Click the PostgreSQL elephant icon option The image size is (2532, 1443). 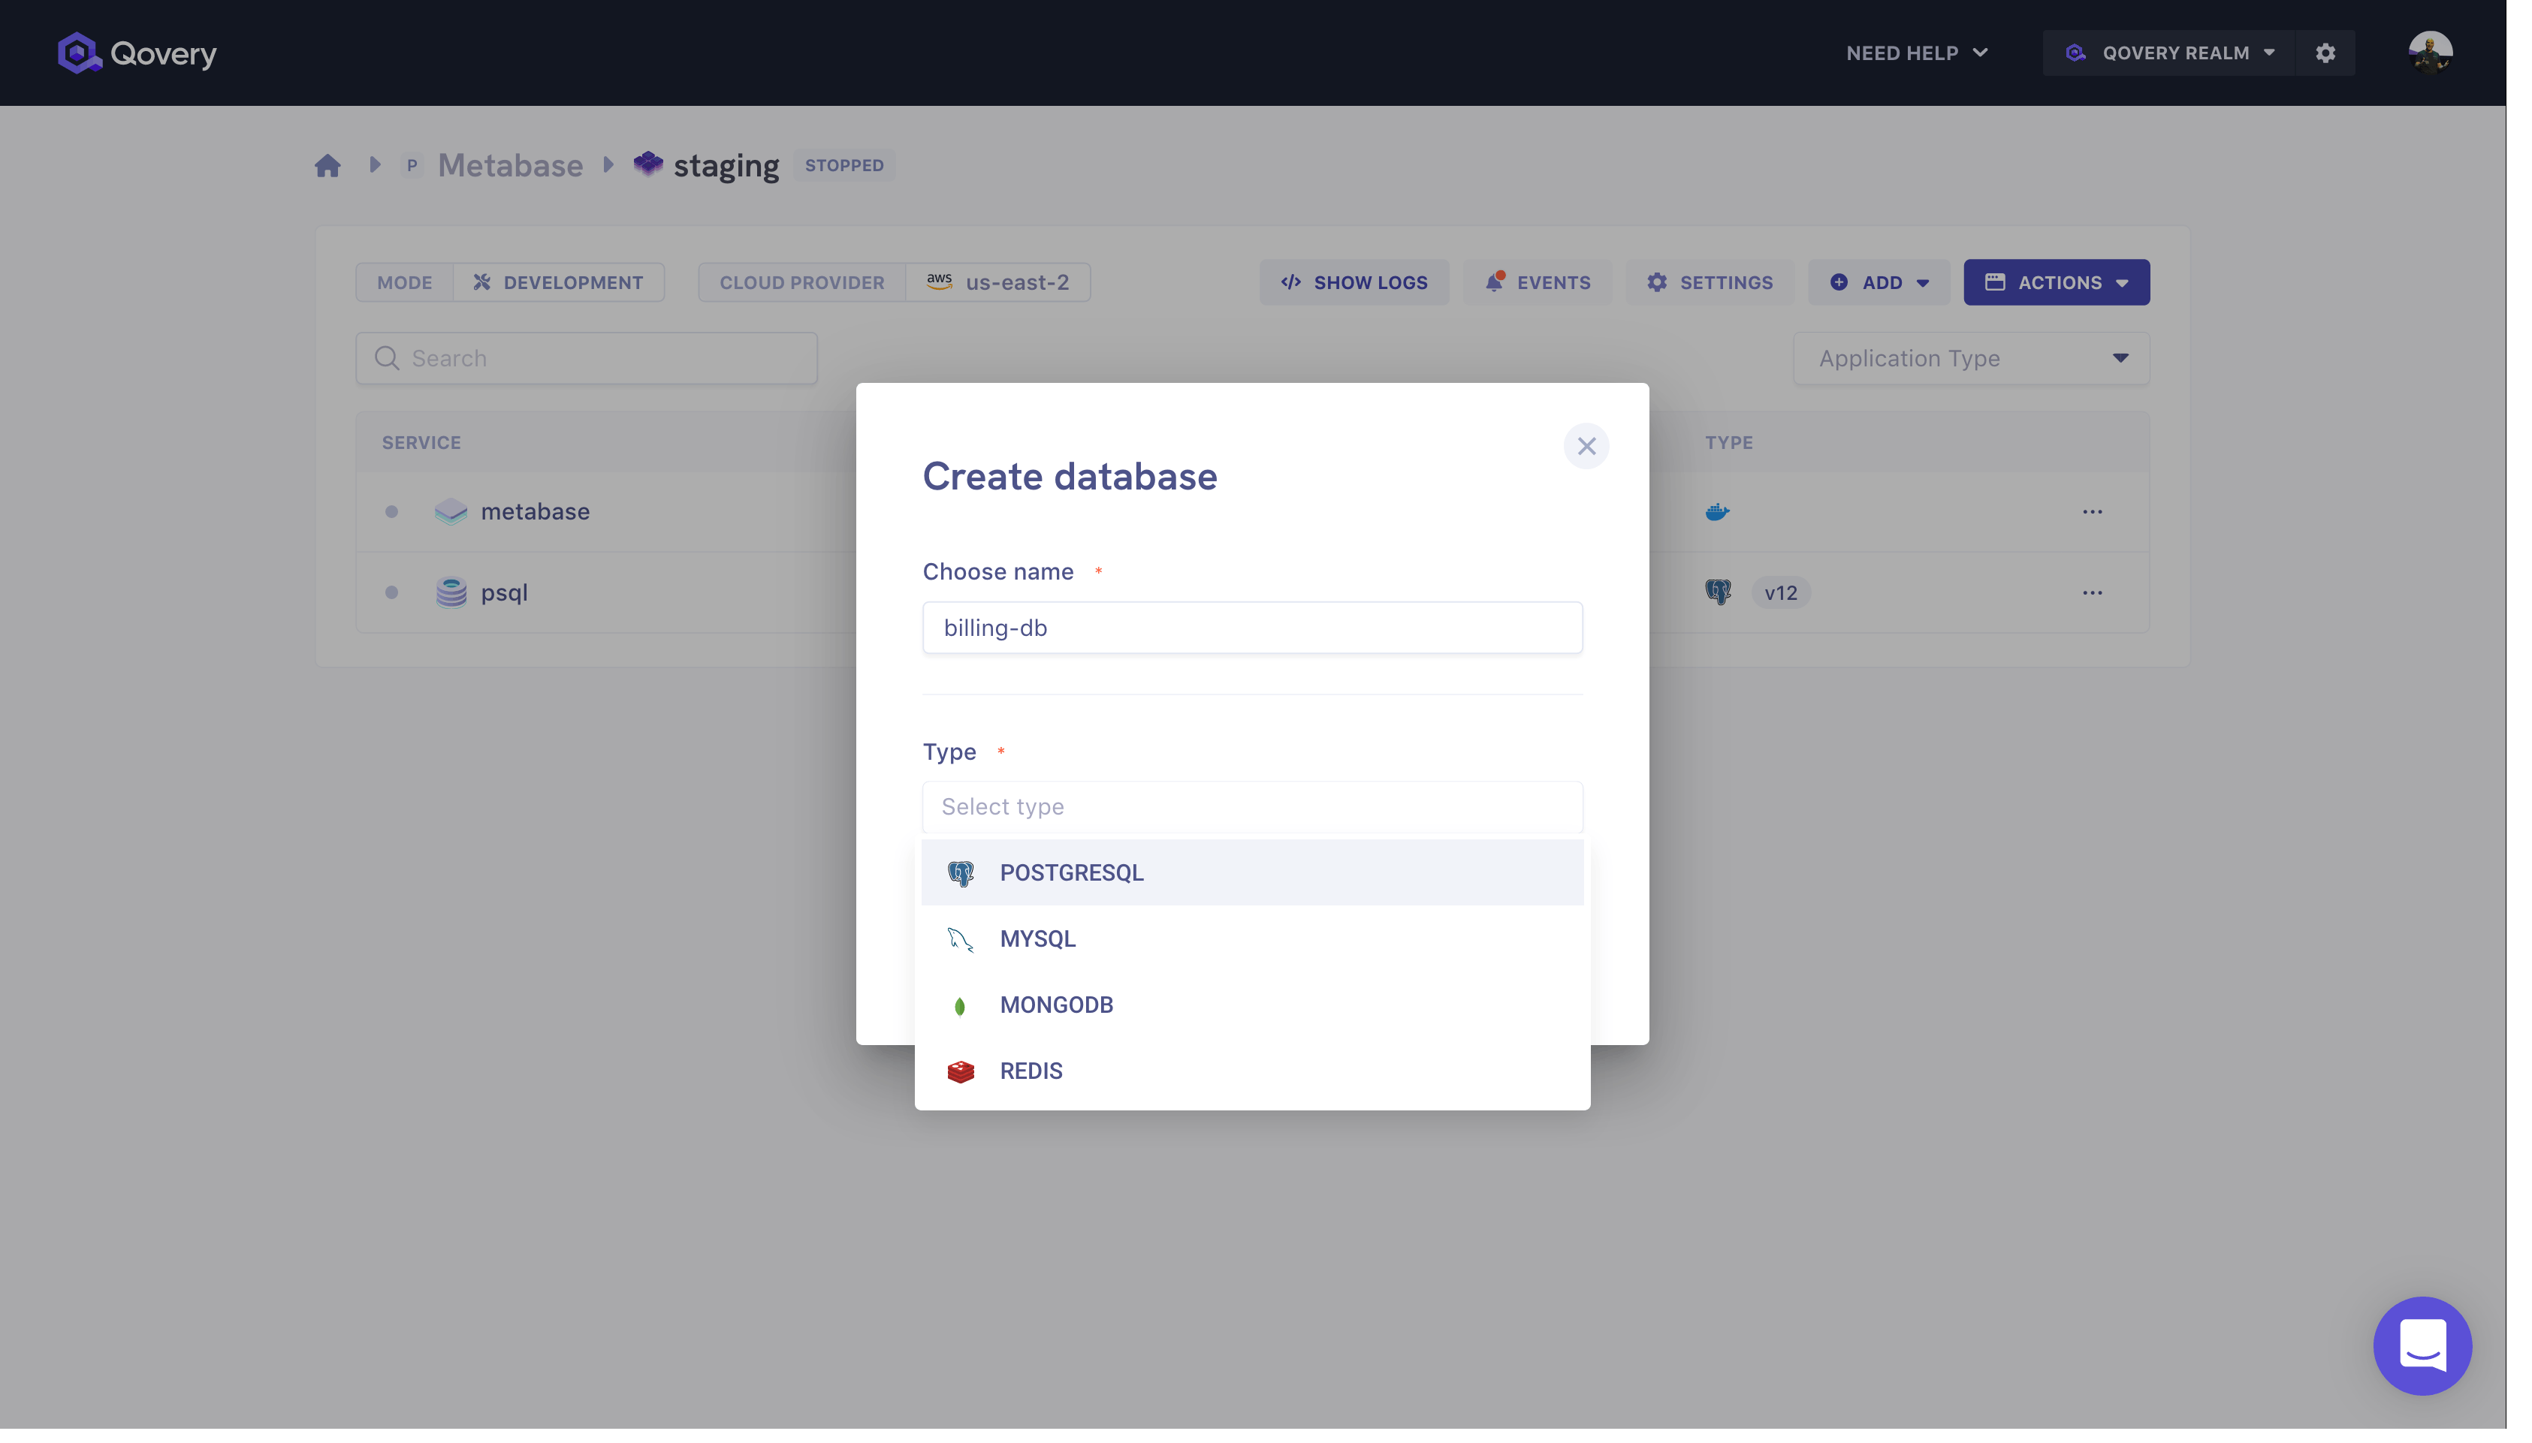[960, 873]
